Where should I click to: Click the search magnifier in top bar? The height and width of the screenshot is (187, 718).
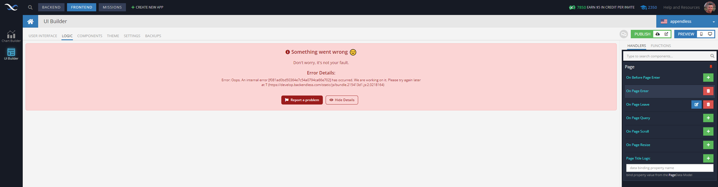[x=30, y=7]
